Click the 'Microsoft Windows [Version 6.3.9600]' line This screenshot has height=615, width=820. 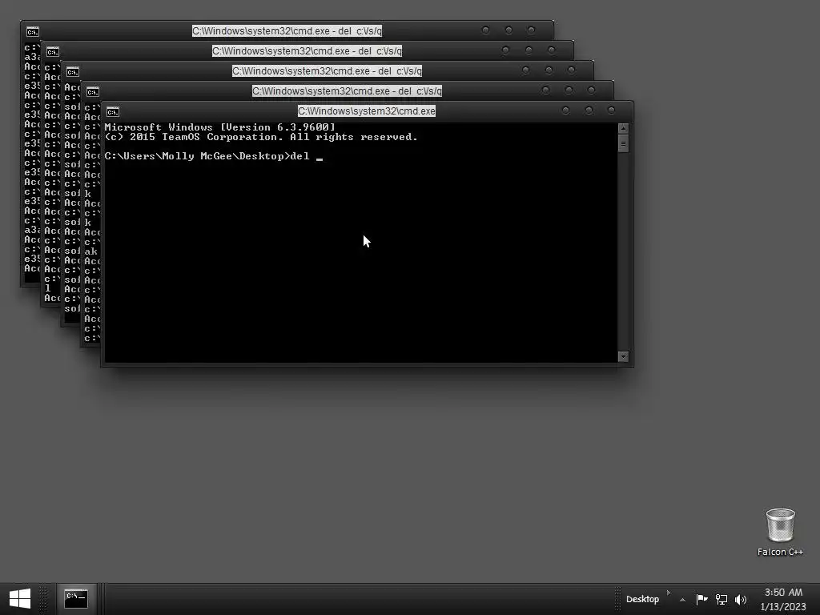[x=219, y=127]
